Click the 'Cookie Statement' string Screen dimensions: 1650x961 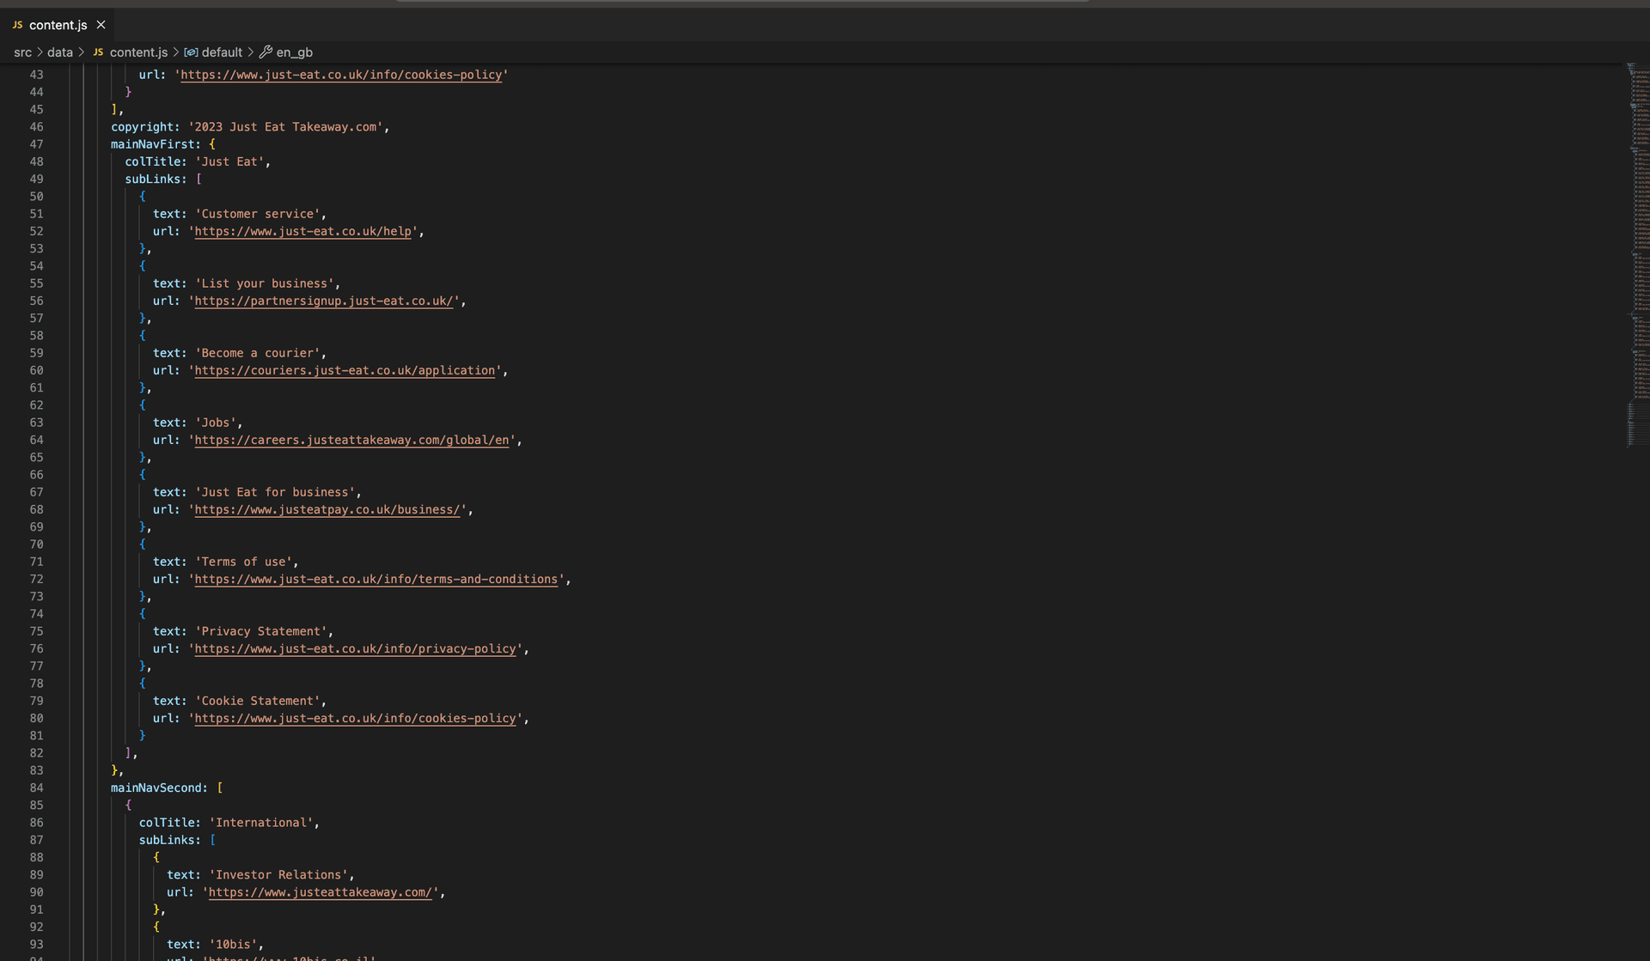click(258, 701)
